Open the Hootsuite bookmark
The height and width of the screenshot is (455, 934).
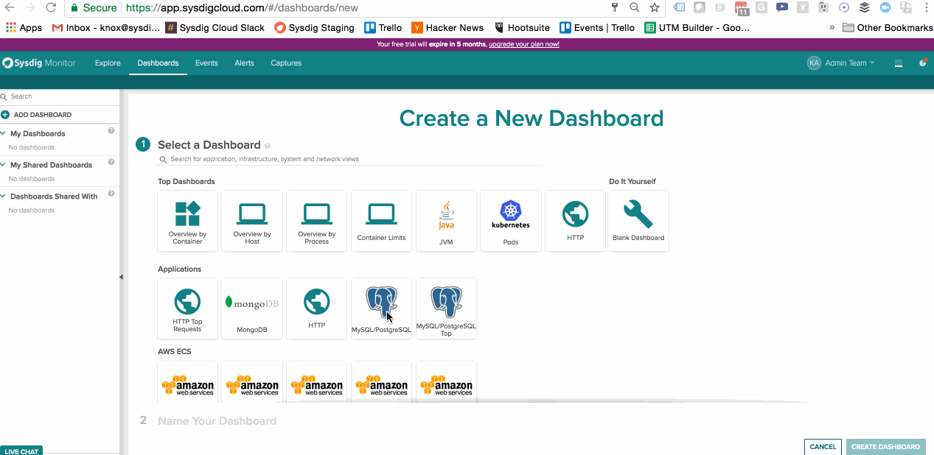click(x=523, y=27)
